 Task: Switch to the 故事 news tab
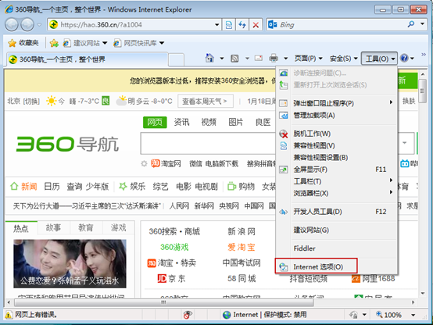click(x=53, y=228)
